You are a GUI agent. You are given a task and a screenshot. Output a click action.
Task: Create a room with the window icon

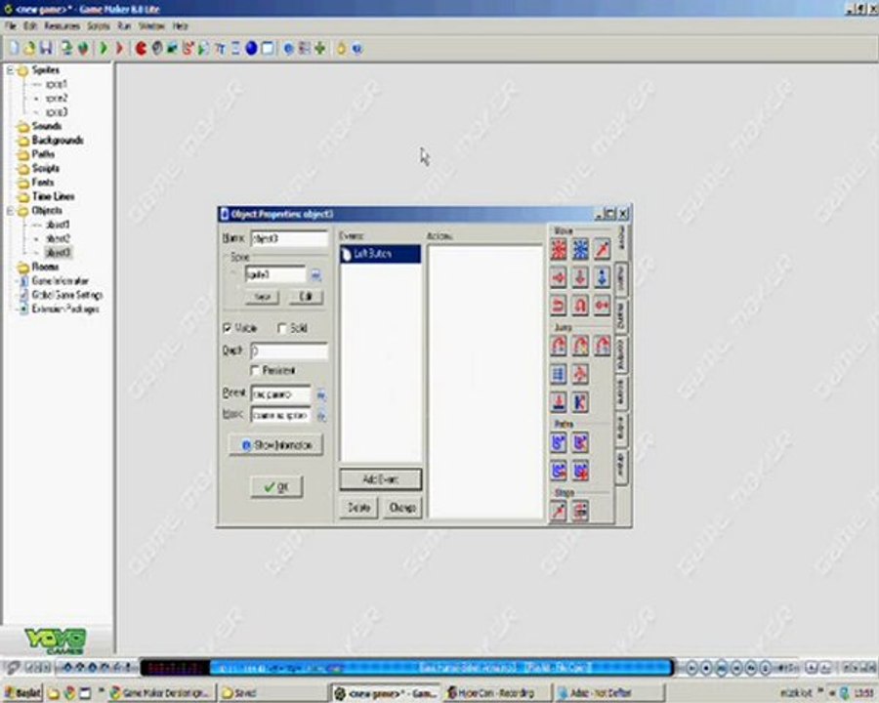pyautogui.click(x=268, y=48)
